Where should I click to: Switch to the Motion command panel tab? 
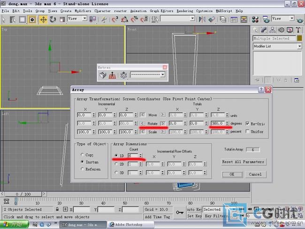[281, 30]
